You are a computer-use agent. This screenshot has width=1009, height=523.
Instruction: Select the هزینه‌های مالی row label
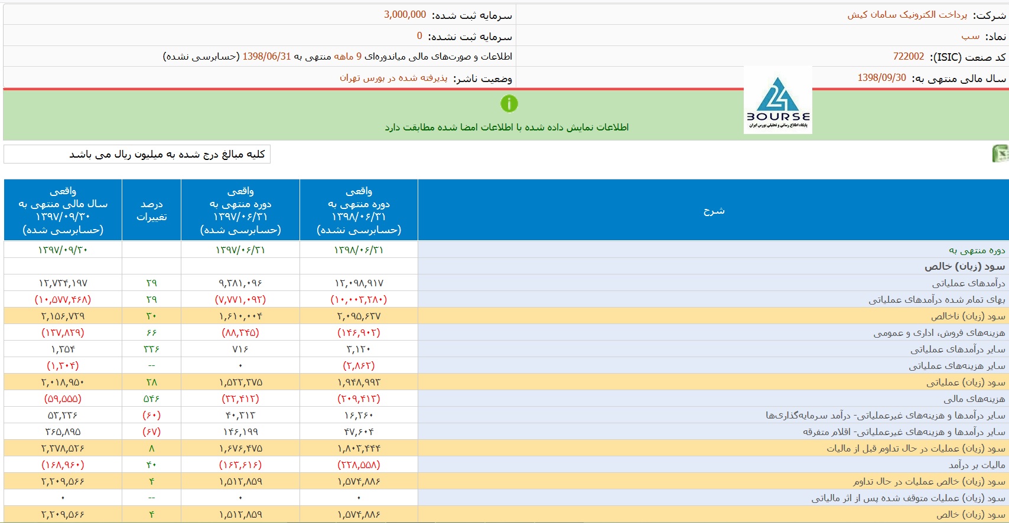tap(974, 399)
